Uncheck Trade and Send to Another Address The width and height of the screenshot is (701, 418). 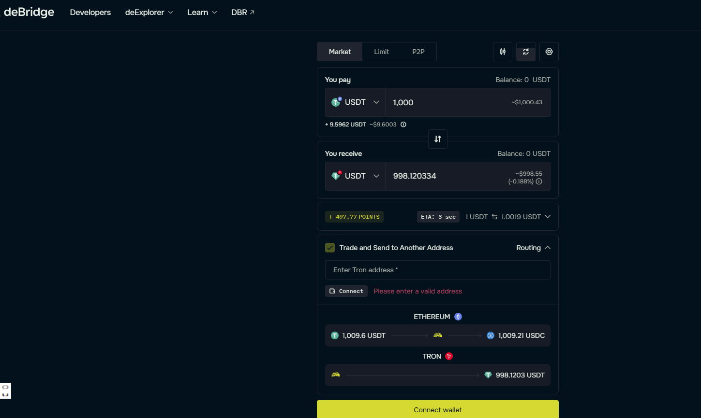point(330,248)
